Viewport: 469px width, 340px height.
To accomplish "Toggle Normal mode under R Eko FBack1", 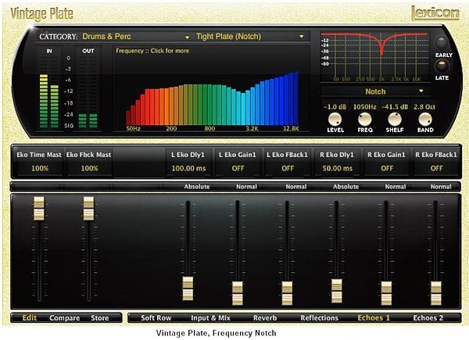I will pyautogui.click(x=441, y=187).
